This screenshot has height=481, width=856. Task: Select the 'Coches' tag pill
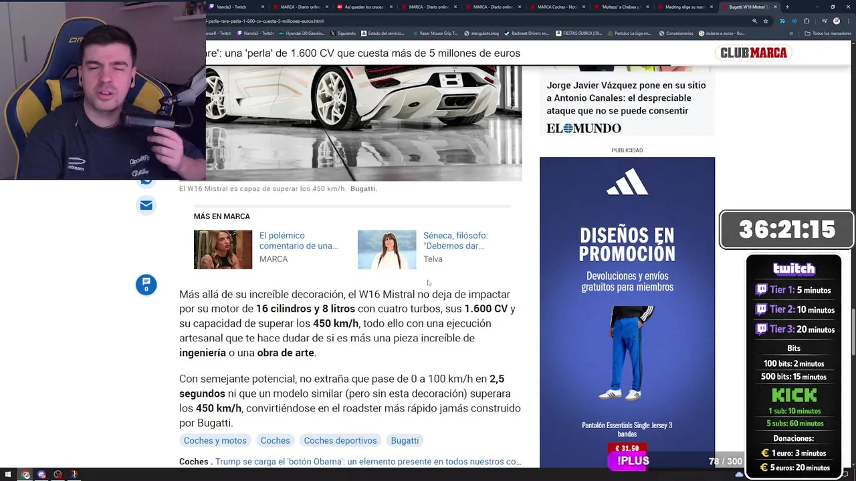click(275, 440)
